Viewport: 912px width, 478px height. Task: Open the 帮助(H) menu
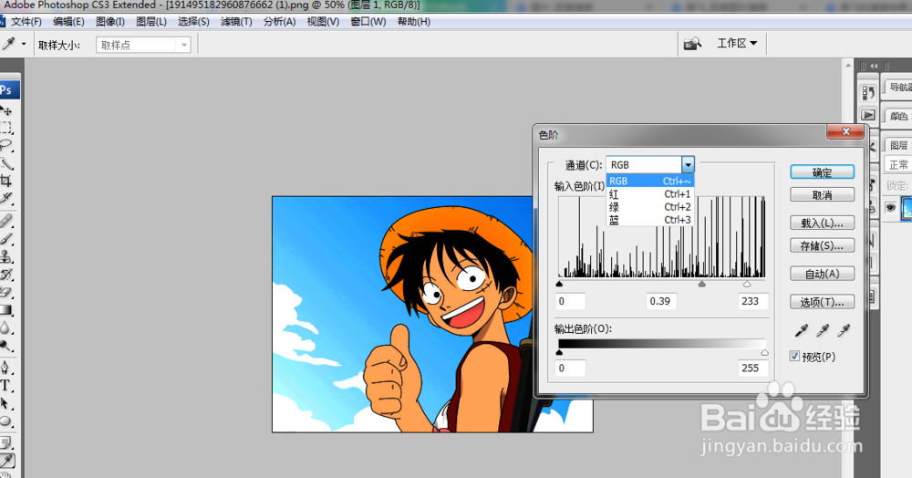(x=413, y=22)
